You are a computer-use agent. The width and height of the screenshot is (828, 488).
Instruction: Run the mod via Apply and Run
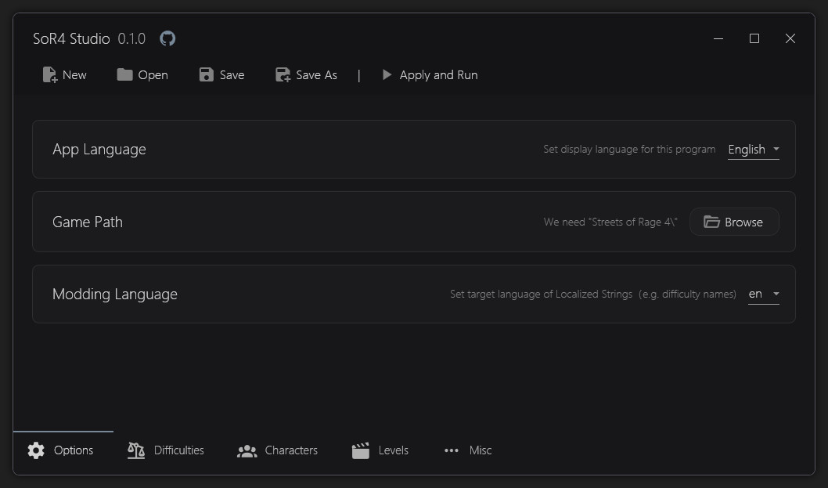[429, 74]
